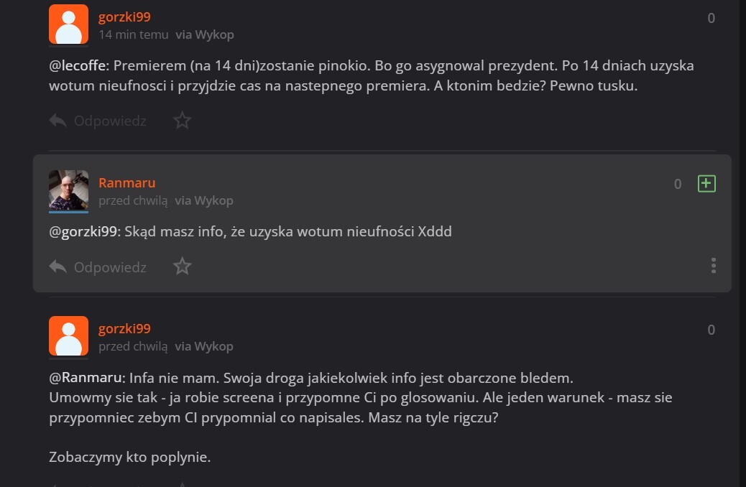Click the @gorzki99 mention in Ranmaru's comment
The width and height of the screenshot is (746, 487).
point(83,232)
